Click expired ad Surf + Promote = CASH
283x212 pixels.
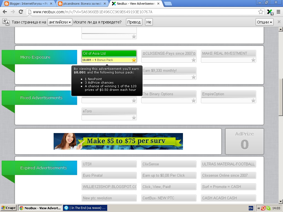[229, 187]
